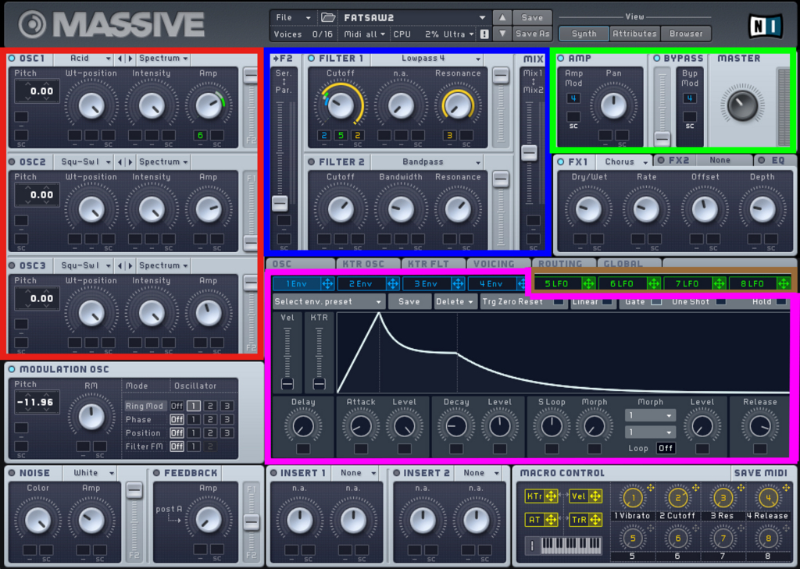Toggle Feedback power button
Image resolution: width=800 pixels, height=569 pixels.
(x=156, y=473)
